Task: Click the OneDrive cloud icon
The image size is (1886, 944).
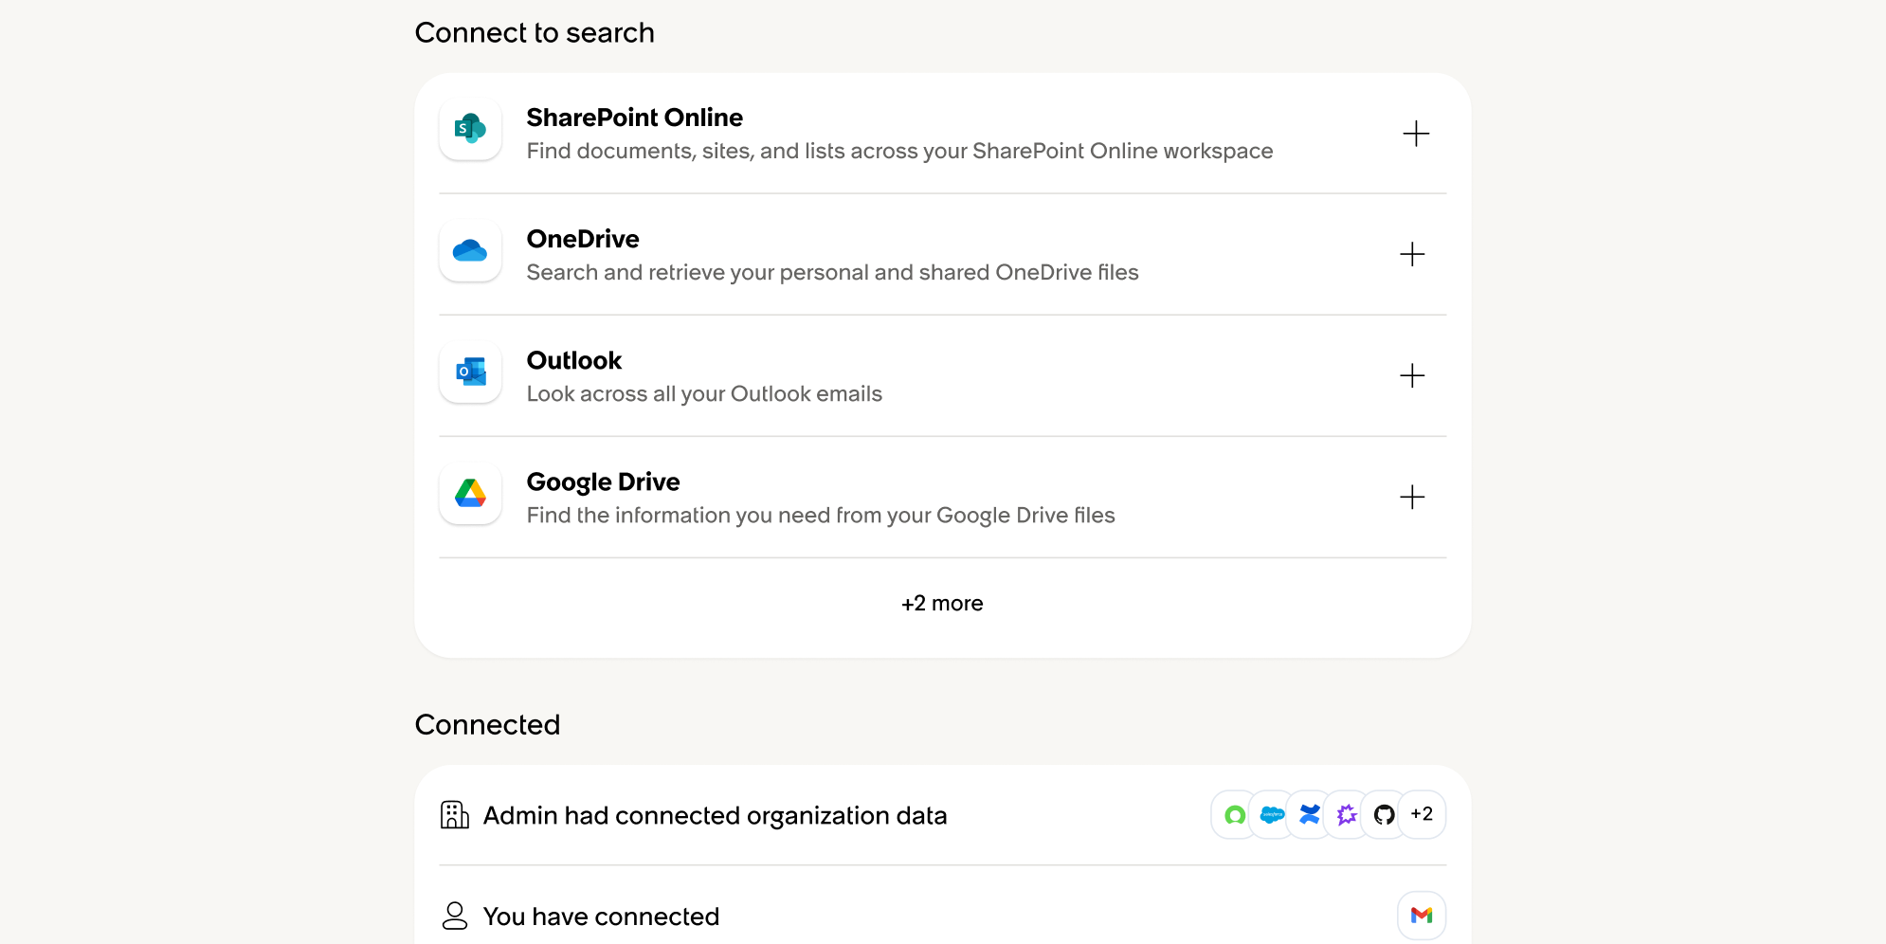Action: coord(470,250)
